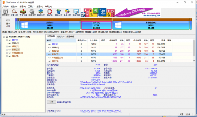This screenshot has height=117, width=197.
Task: Click the MSR(1) drive icon in the partition table
Action: click(x=50, y=48)
